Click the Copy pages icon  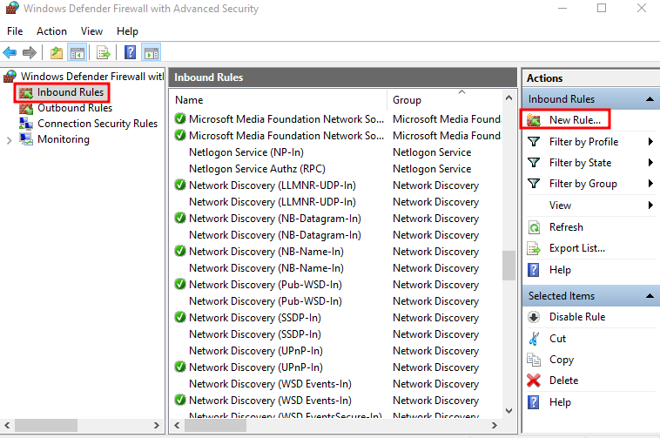coord(534,360)
